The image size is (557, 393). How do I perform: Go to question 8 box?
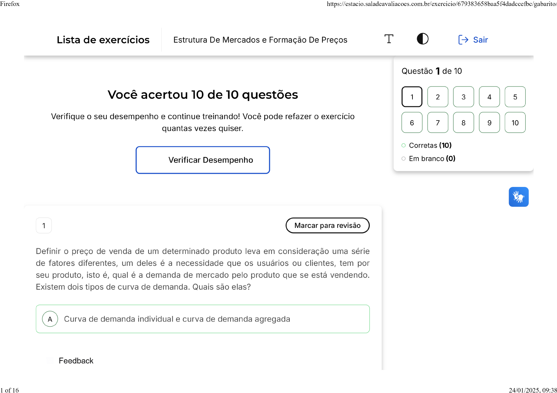coord(463,123)
